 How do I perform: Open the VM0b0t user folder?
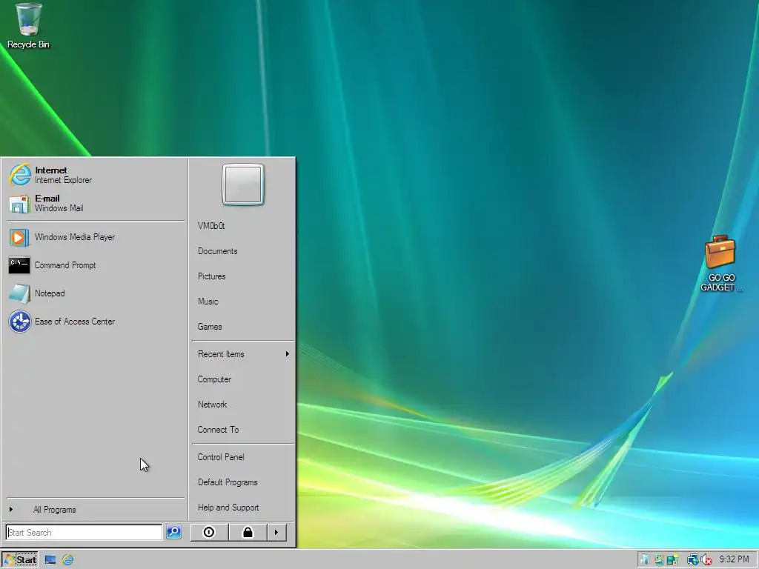click(x=242, y=226)
